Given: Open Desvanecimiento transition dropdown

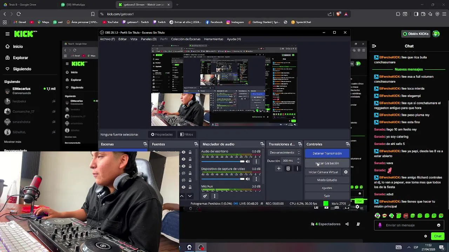Looking at the screenshot, I should pyautogui.click(x=284, y=153).
